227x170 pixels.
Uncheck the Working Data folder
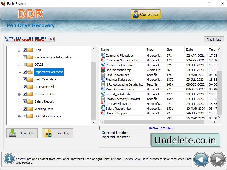tap(25, 109)
